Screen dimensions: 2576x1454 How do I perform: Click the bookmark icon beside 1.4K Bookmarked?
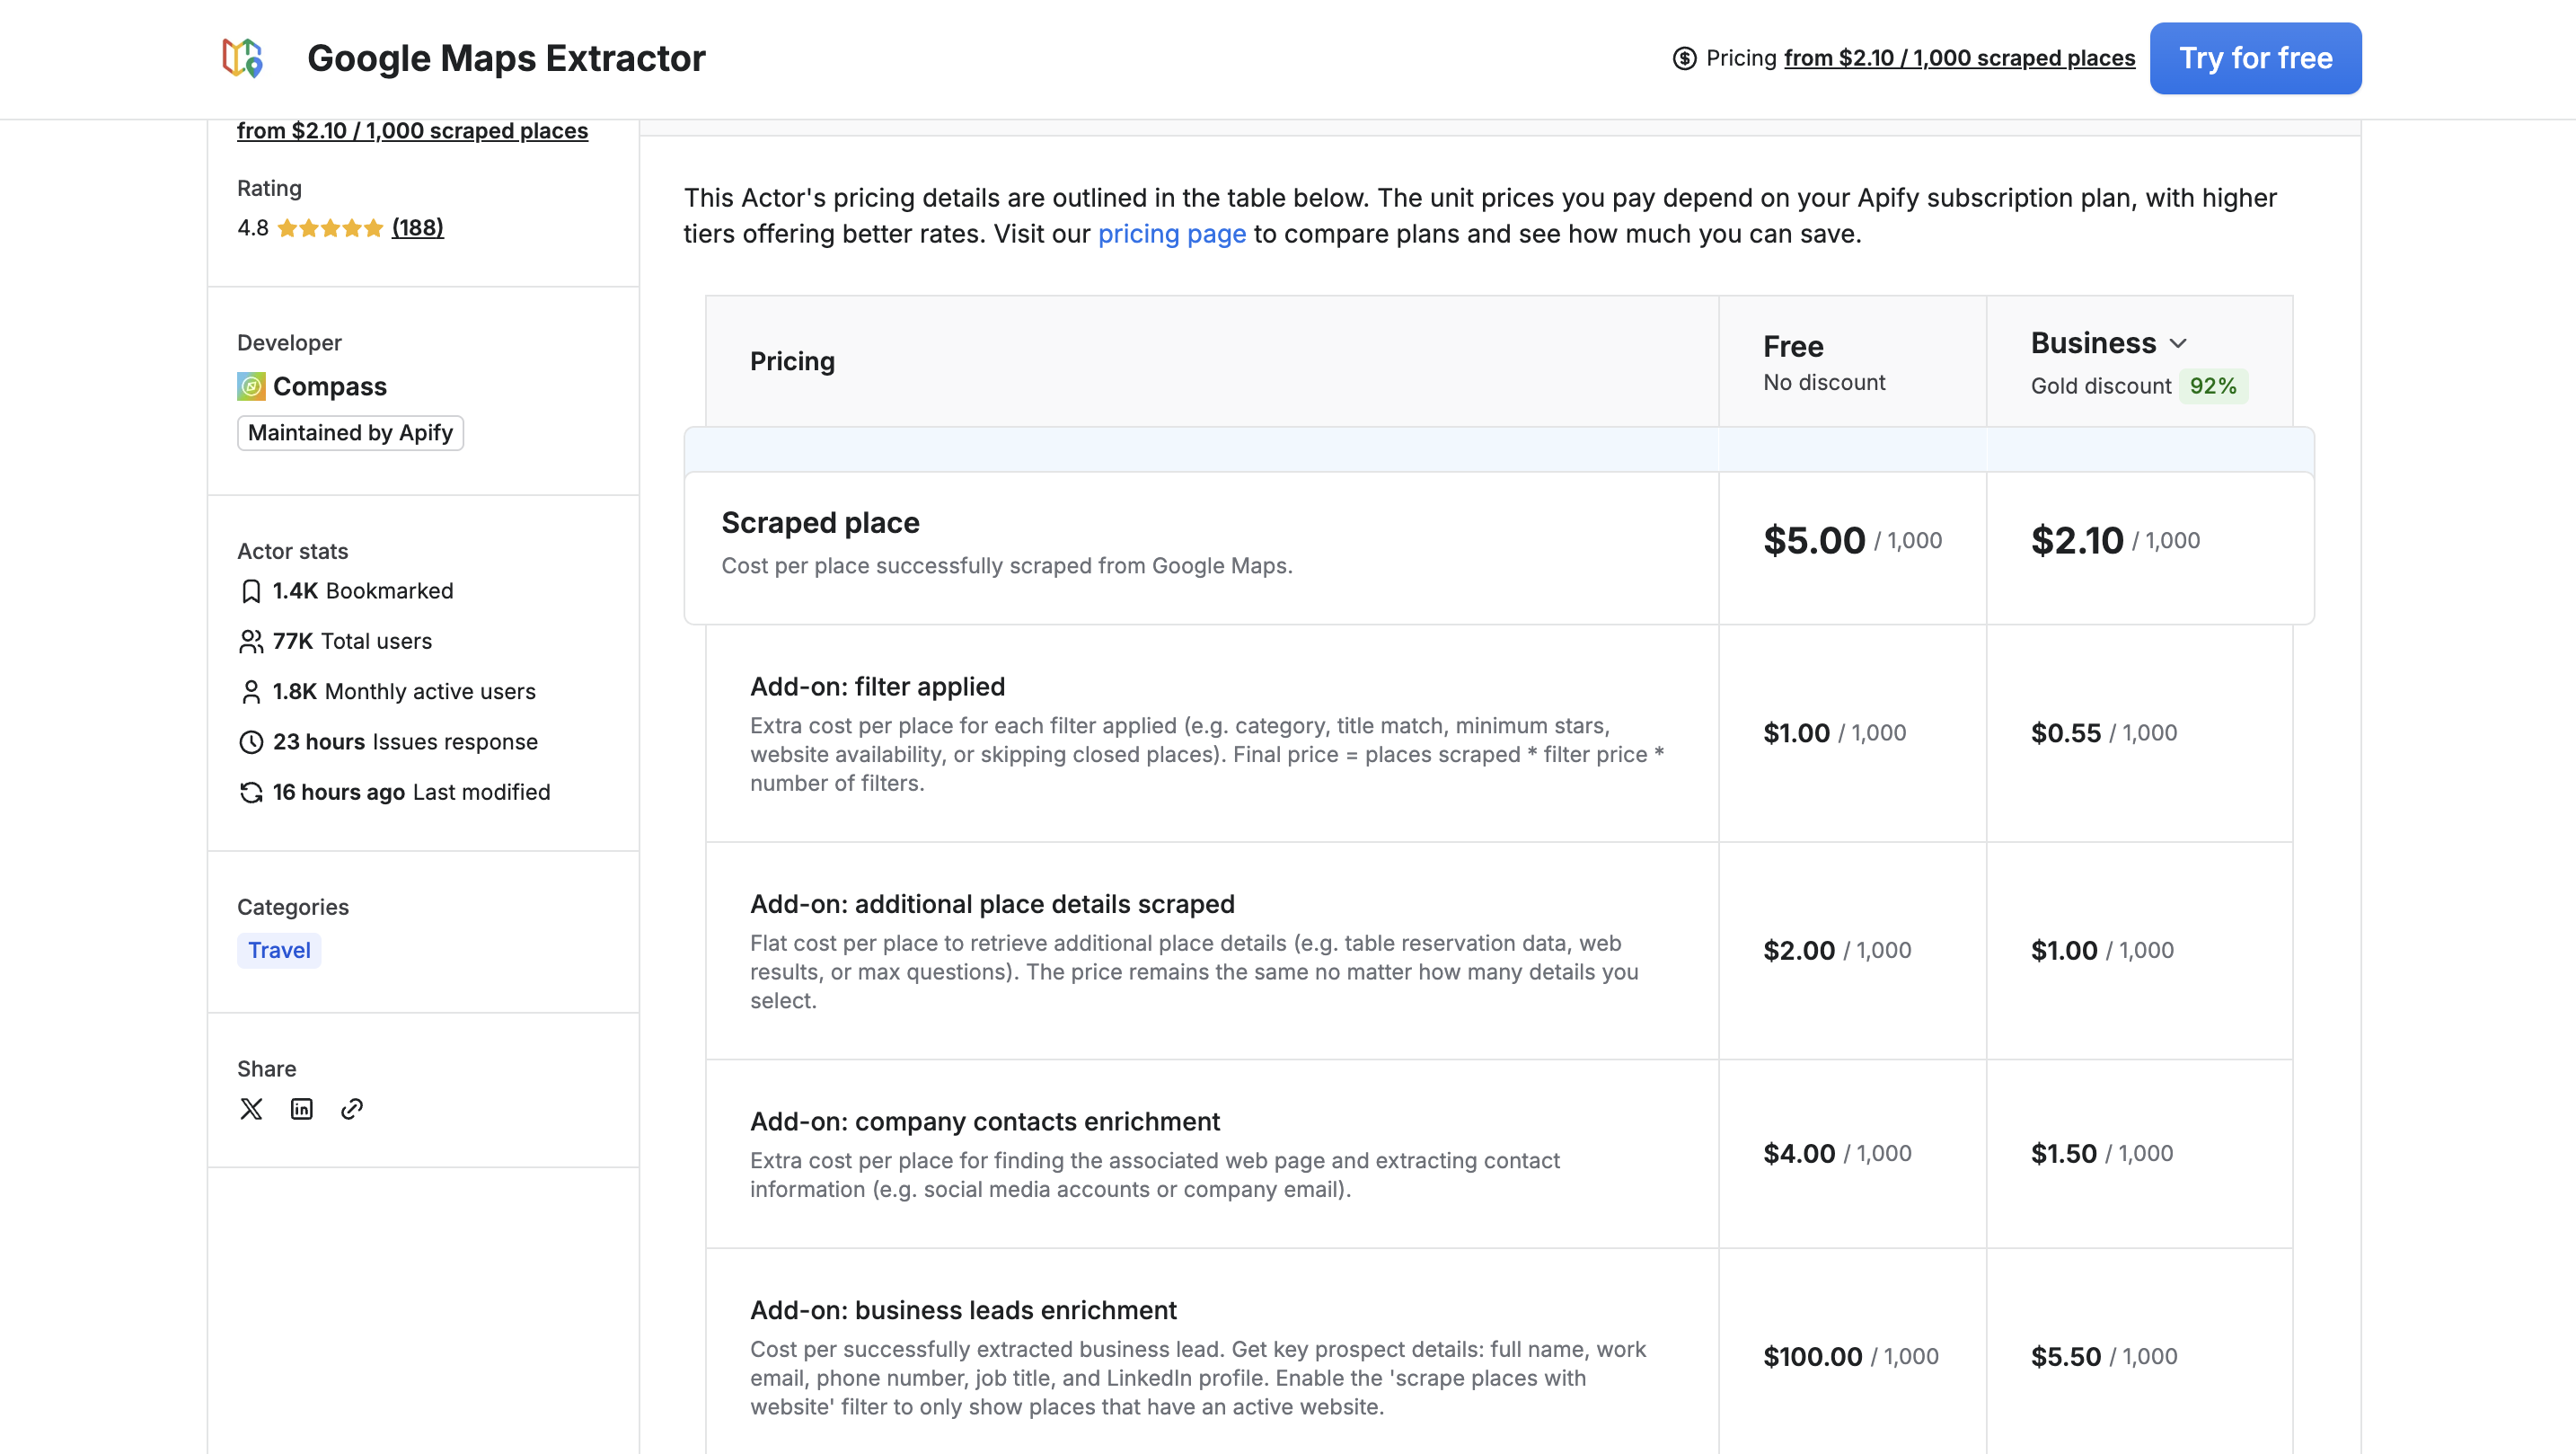251,591
